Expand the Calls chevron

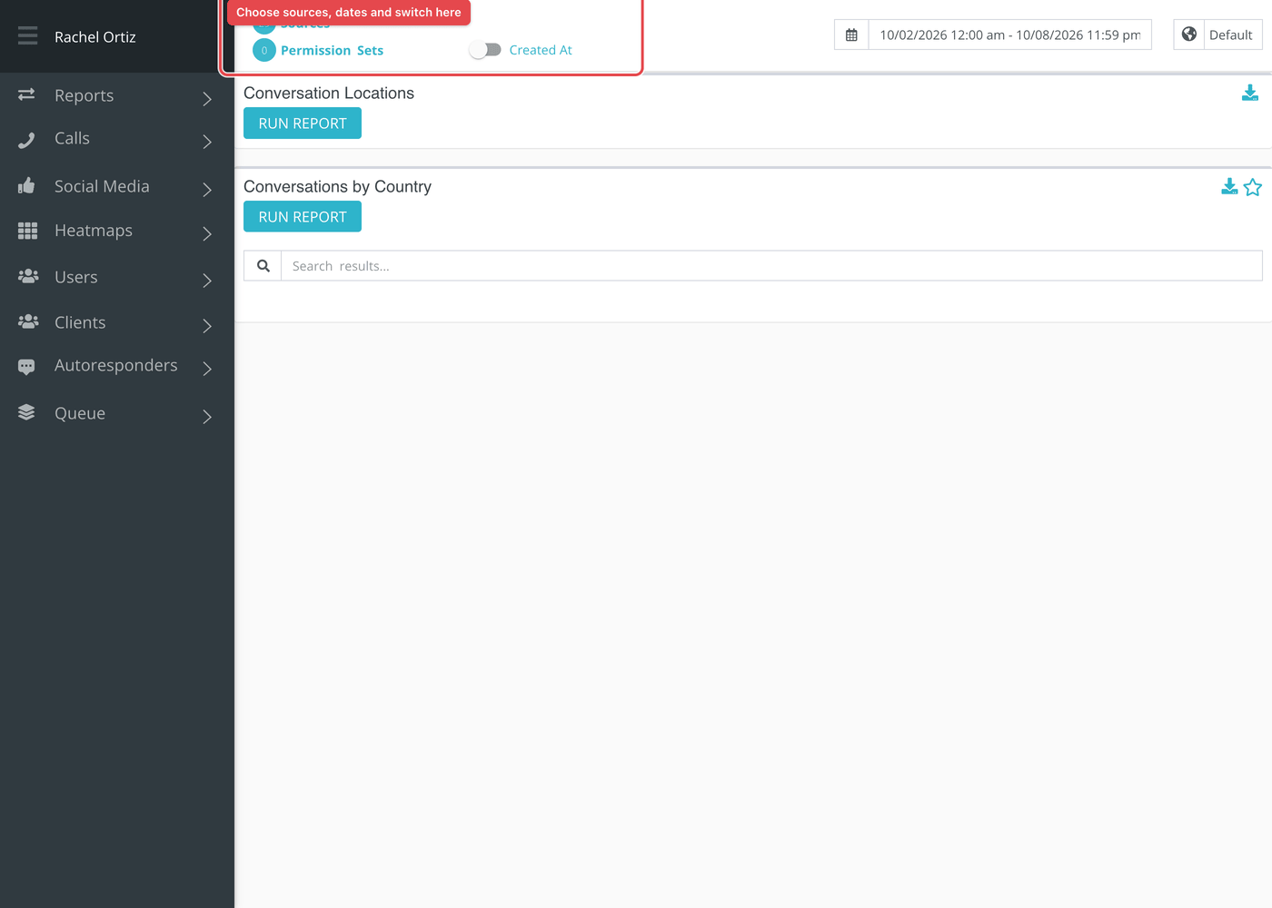pos(207,142)
